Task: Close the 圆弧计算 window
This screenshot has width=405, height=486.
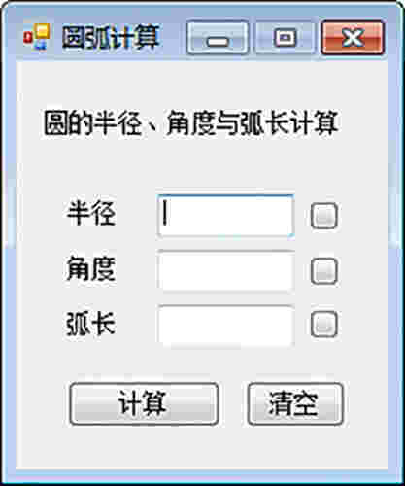Action: point(353,38)
